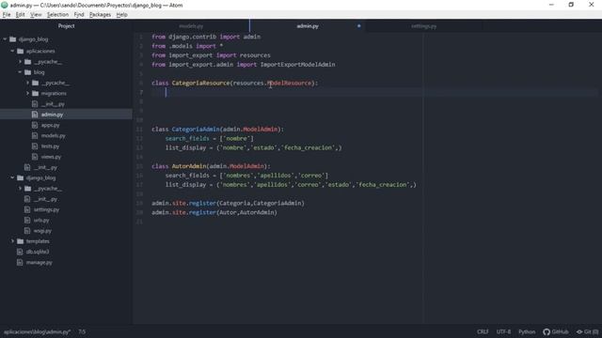Click the blog folder icon
This screenshot has width=602, height=338.
(x=27, y=72)
